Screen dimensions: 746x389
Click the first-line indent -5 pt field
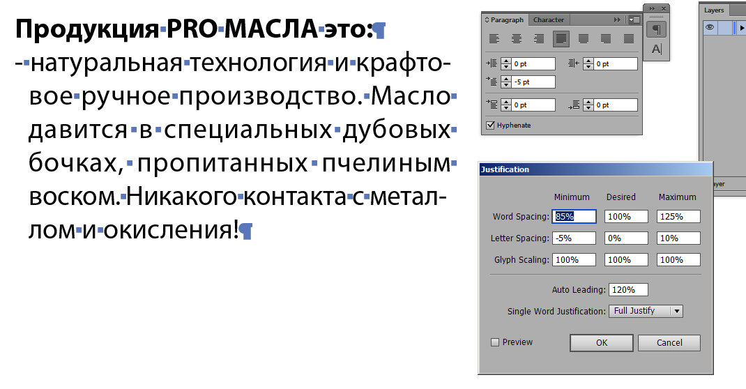click(533, 82)
